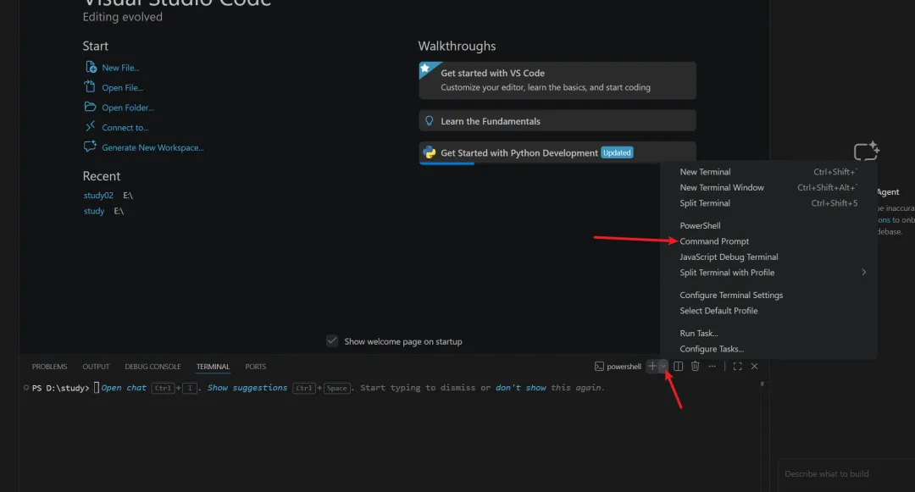Click the New File icon in Start

point(91,67)
